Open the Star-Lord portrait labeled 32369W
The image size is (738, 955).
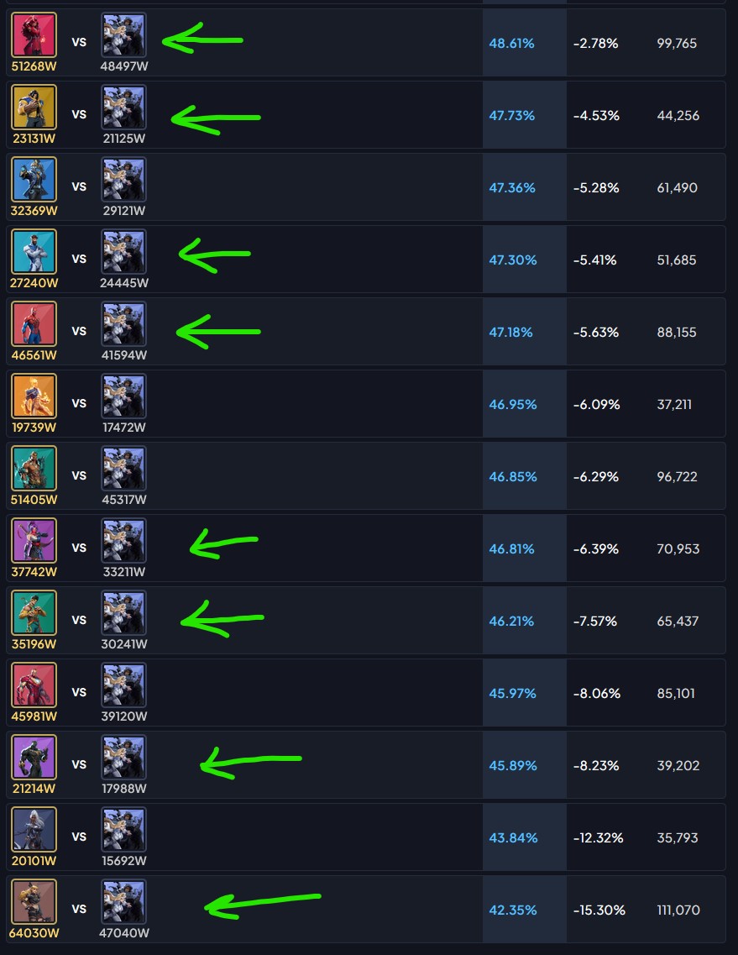click(x=34, y=180)
